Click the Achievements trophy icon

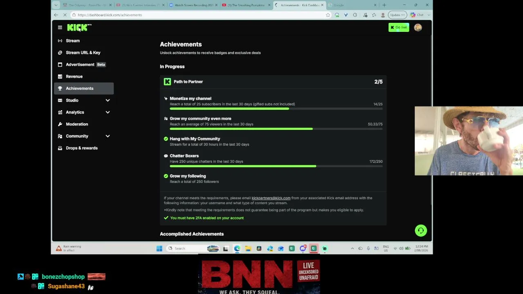click(60, 88)
